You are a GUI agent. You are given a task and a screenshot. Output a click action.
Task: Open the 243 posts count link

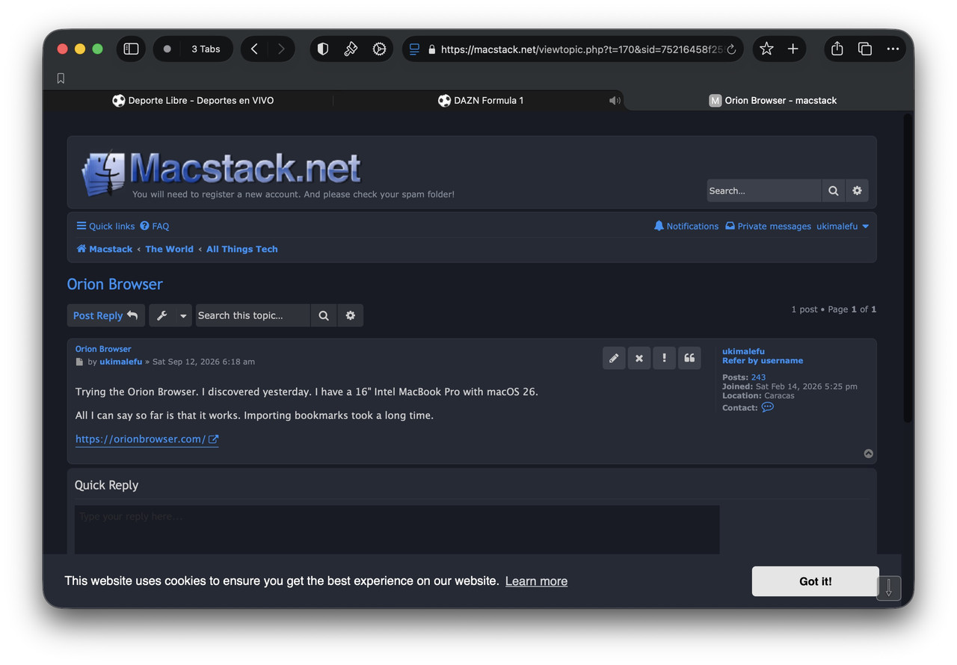tap(758, 377)
